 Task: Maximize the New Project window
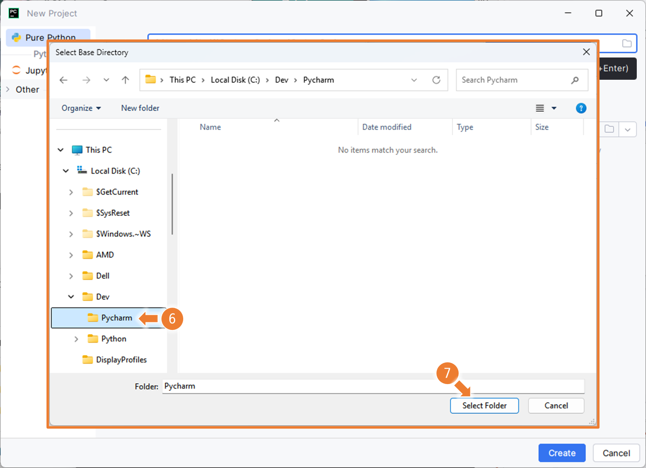click(599, 13)
